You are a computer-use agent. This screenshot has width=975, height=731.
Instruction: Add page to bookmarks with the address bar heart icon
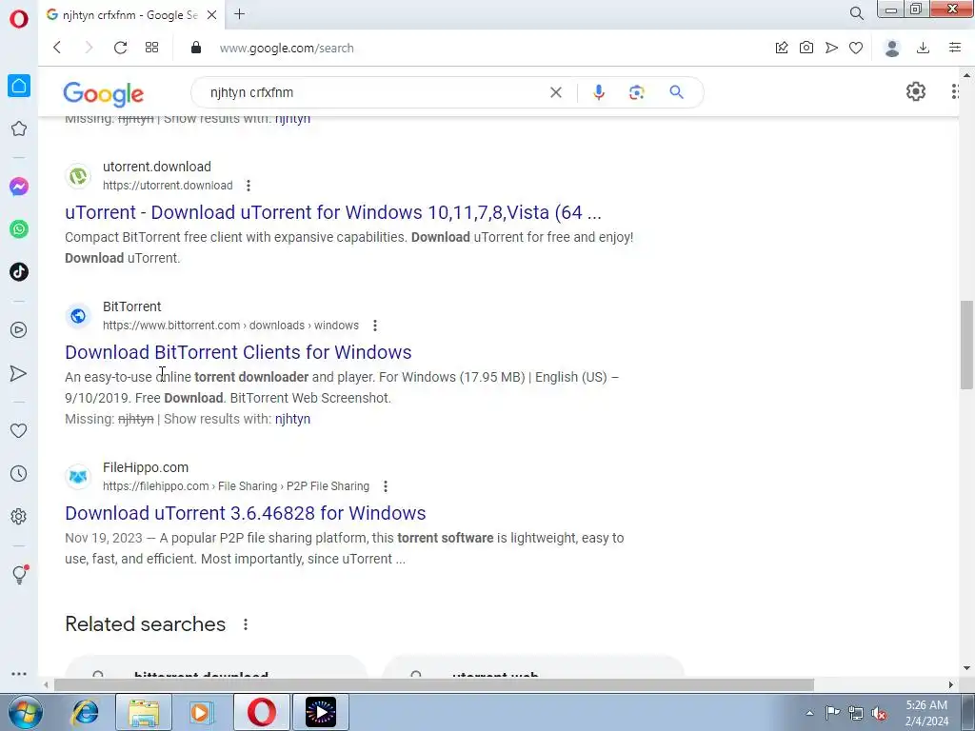tap(856, 48)
